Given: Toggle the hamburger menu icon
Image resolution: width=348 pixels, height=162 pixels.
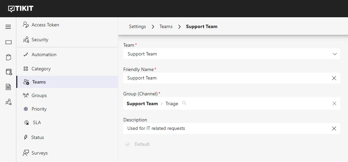Looking at the screenshot, I should 8,27.
